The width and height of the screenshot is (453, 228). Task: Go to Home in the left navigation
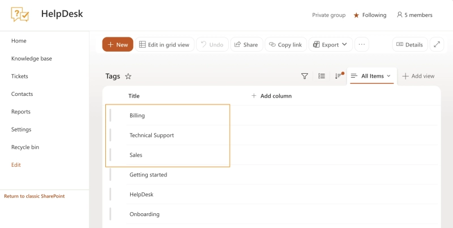tap(19, 41)
